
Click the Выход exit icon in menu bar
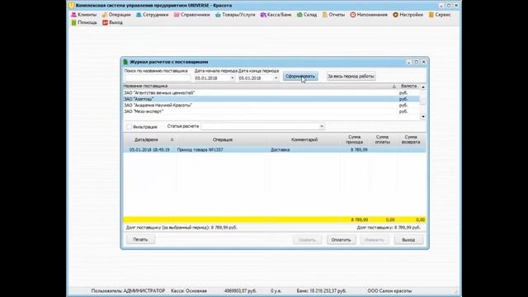tap(105, 22)
